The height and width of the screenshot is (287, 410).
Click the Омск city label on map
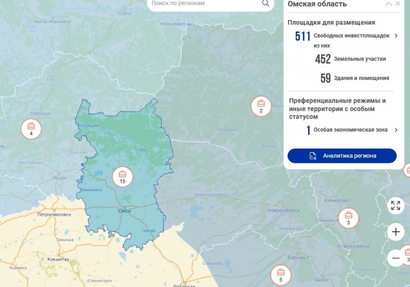click(x=125, y=211)
